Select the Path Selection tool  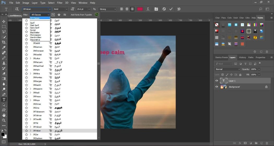pos(4,105)
